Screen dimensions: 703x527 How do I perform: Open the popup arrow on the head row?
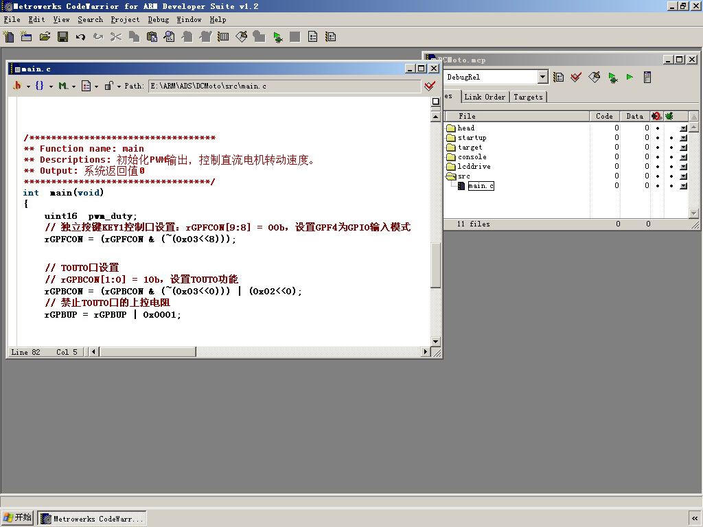(x=683, y=128)
